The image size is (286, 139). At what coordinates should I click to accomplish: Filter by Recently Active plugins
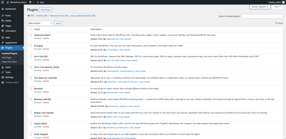(57, 16)
